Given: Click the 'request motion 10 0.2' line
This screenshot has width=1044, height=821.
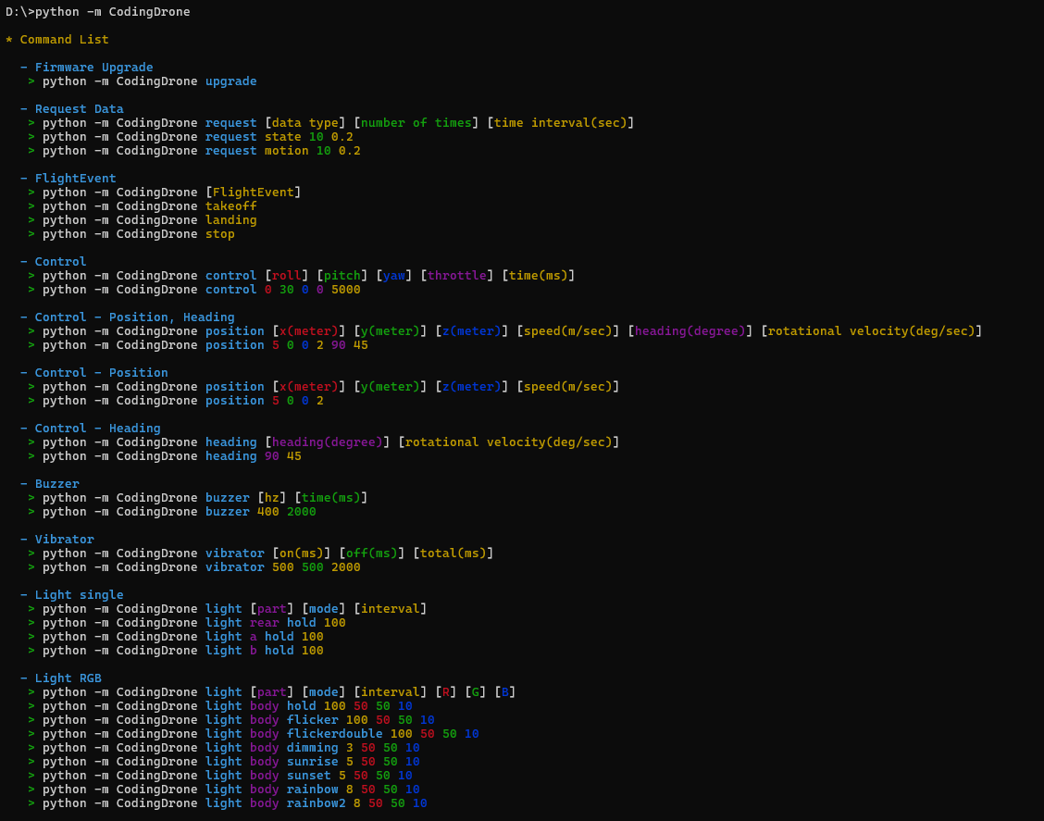Looking at the screenshot, I should [x=283, y=151].
